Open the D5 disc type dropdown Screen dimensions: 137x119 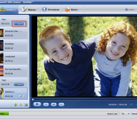pos(126,114)
